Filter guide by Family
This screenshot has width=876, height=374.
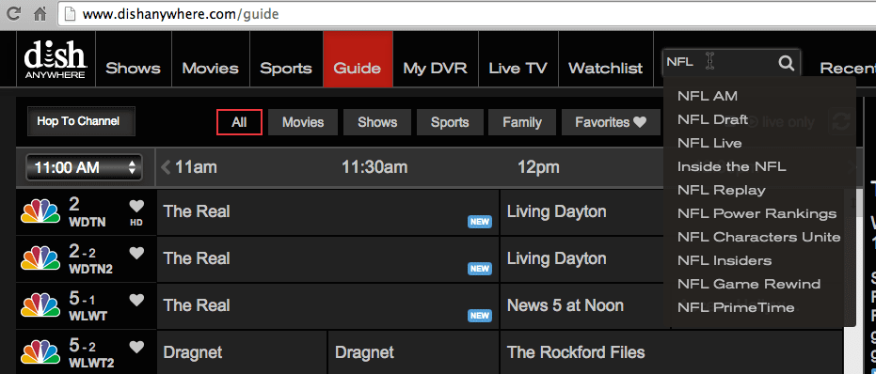[522, 122]
